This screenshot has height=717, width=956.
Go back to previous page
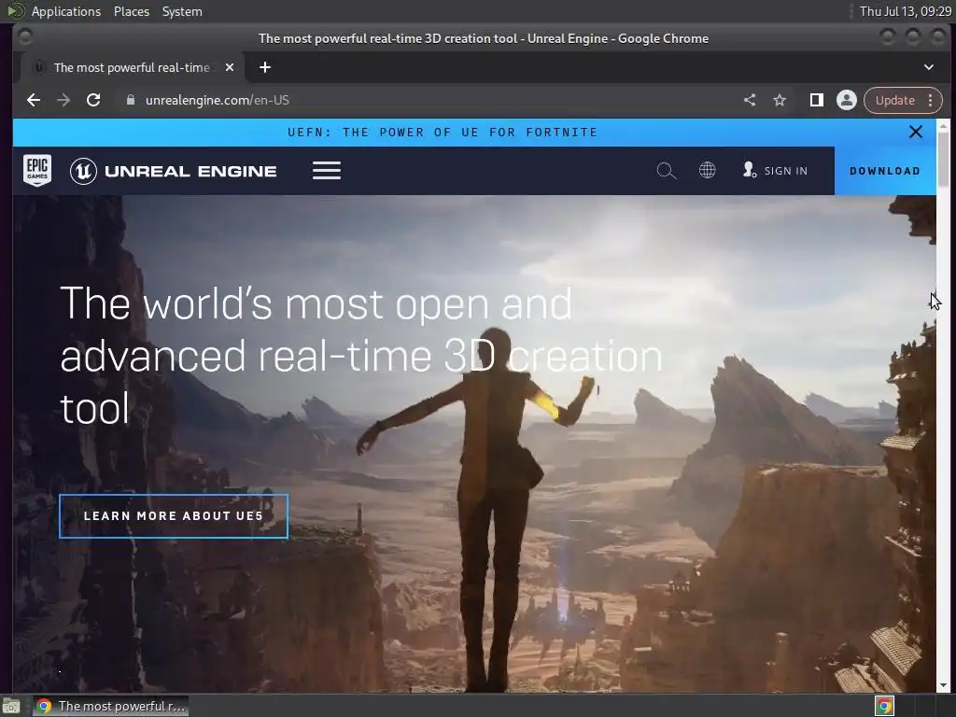pos(34,100)
